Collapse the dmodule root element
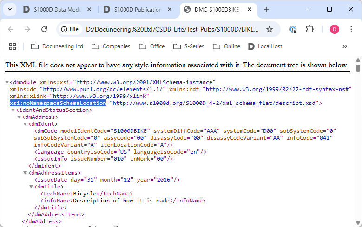 pos(7,82)
